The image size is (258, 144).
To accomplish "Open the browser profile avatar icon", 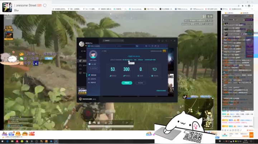I will coord(249,6).
